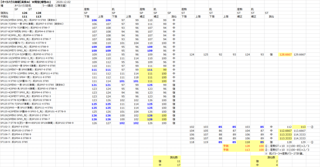Select the date cell 2020.12.02
Image resolution: width=320 pixels, height=167 pixels.
63,2
